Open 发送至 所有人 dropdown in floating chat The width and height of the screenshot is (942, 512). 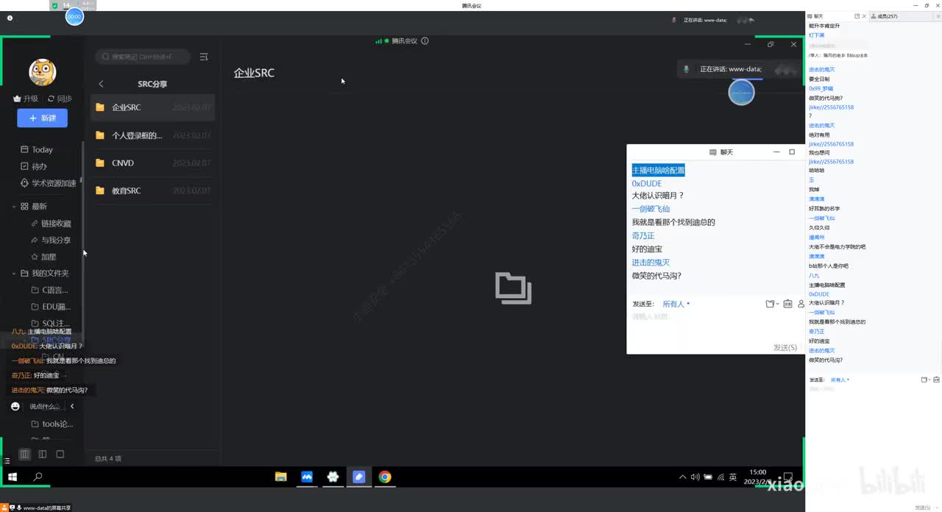point(676,304)
